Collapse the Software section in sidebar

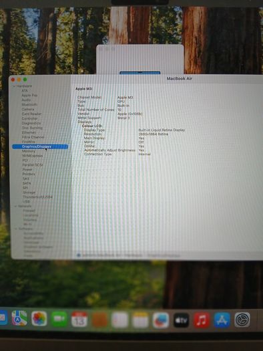16,229
